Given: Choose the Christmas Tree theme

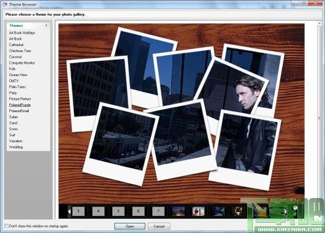Looking at the screenshot, I should click(20, 51).
